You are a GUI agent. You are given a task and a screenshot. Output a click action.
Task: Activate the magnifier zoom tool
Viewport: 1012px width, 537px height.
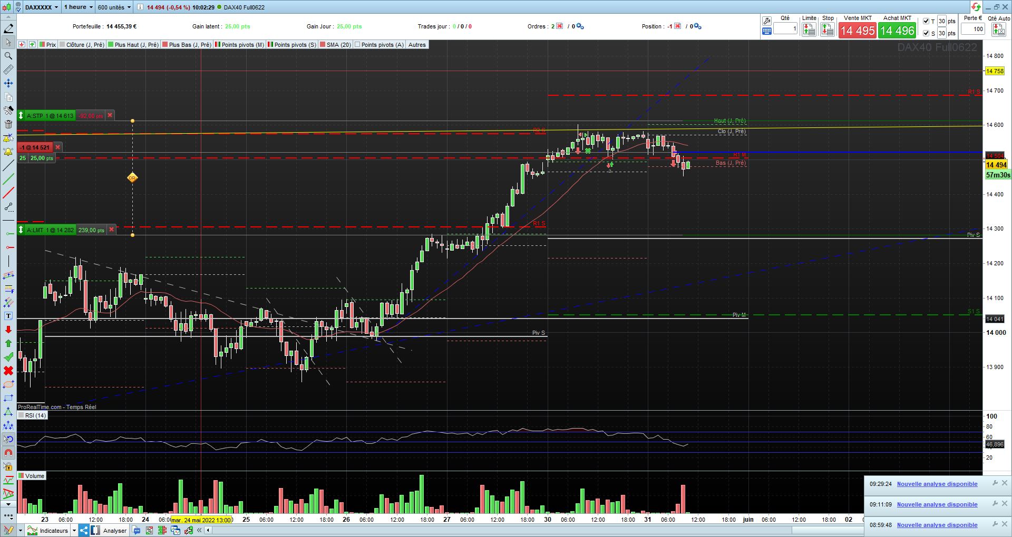pos(8,56)
